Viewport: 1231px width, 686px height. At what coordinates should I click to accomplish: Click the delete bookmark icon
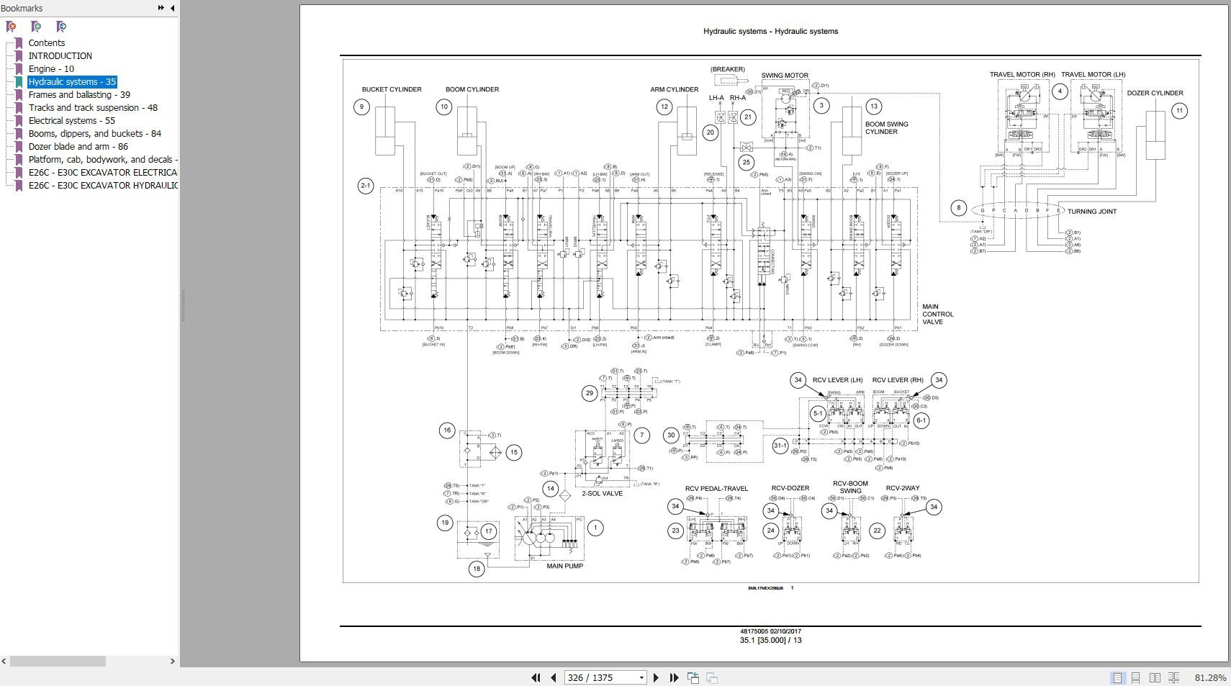11,27
